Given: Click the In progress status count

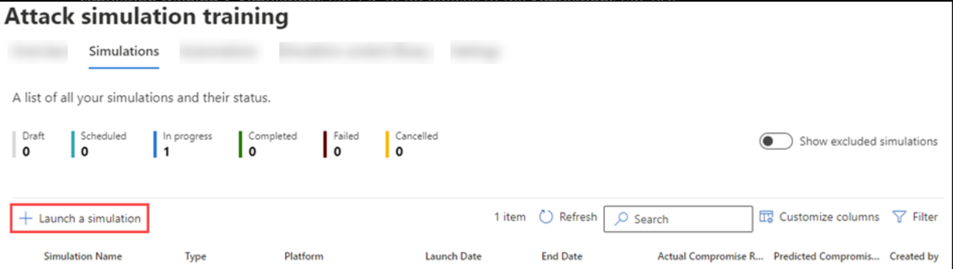Looking at the screenshot, I should [x=167, y=152].
